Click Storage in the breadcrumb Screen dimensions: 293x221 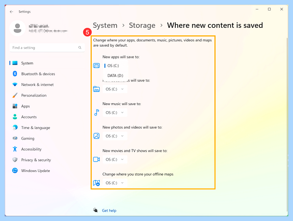point(142,25)
